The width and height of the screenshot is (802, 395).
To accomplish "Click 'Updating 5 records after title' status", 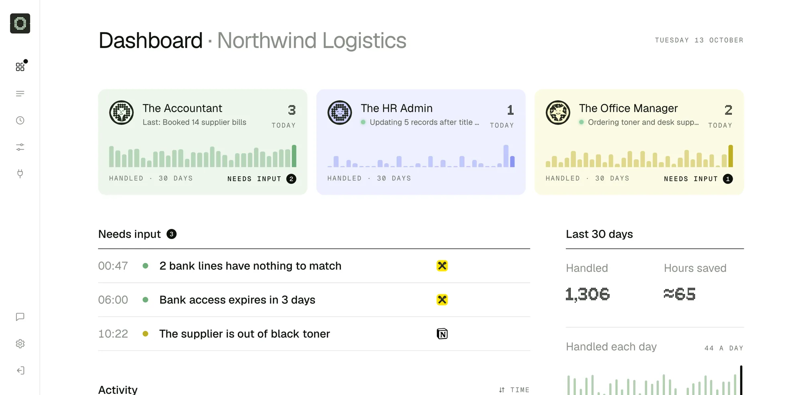I will 424,122.
